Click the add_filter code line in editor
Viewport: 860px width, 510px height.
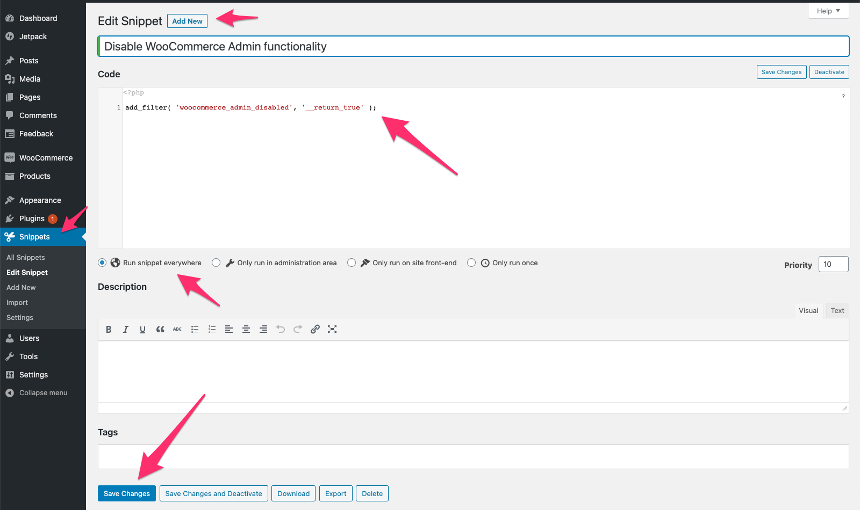tap(251, 107)
